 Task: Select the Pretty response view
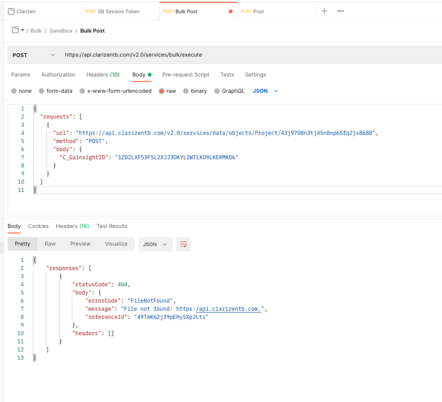coord(23,244)
